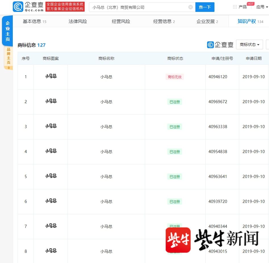Click the 查一下 search button
Viewport: 269px width, 263px height.
(x=205, y=7)
